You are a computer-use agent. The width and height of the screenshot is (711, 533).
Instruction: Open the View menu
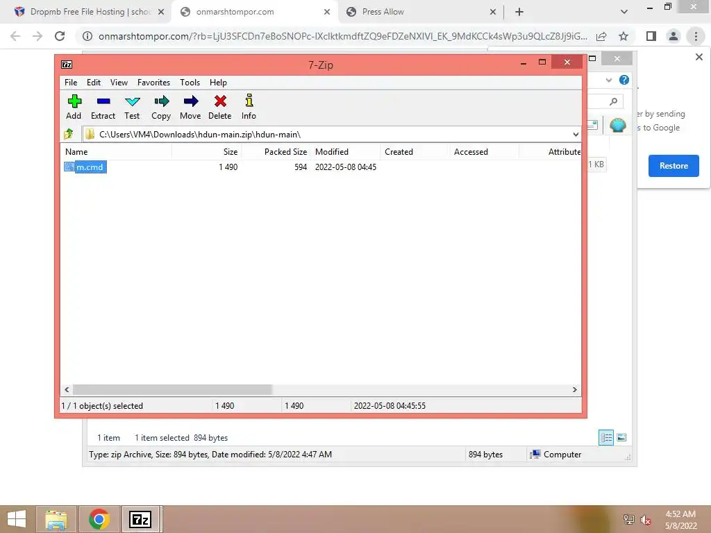(119, 83)
